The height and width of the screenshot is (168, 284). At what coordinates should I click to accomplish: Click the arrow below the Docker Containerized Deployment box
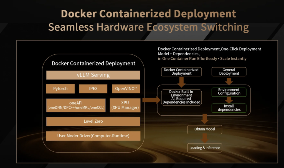click(x=181, y=81)
